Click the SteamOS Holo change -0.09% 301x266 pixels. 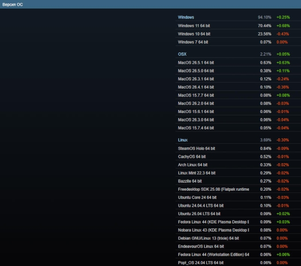pos(282,149)
